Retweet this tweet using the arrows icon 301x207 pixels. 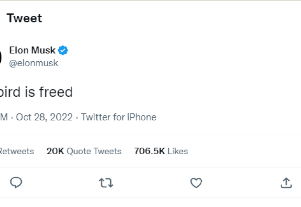(x=106, y=183)
